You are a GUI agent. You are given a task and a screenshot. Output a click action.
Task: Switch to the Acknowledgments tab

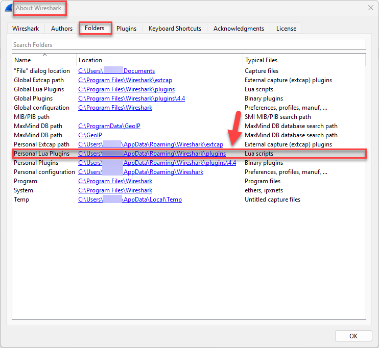coord(239,29)
